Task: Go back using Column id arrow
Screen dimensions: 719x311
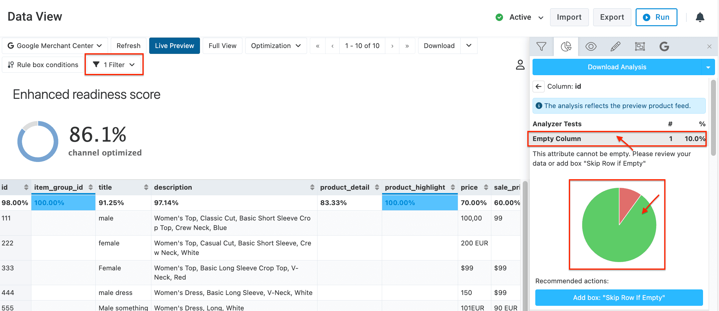Action: [538, 87]
